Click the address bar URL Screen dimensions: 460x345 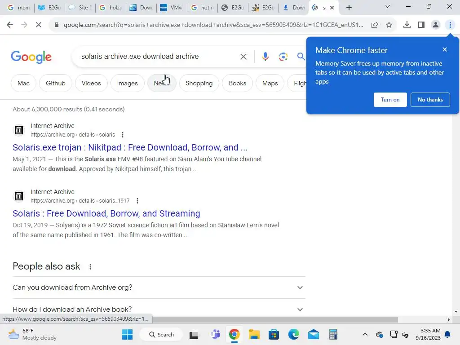(x=213, y=25)
